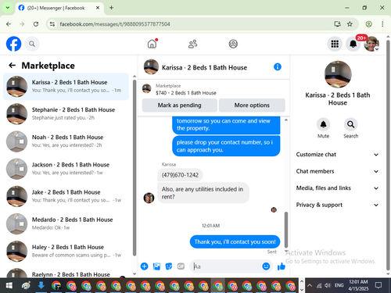Open the Groups icon in top navigation
The width and height of the screenshot is (391, 293).
233,44
